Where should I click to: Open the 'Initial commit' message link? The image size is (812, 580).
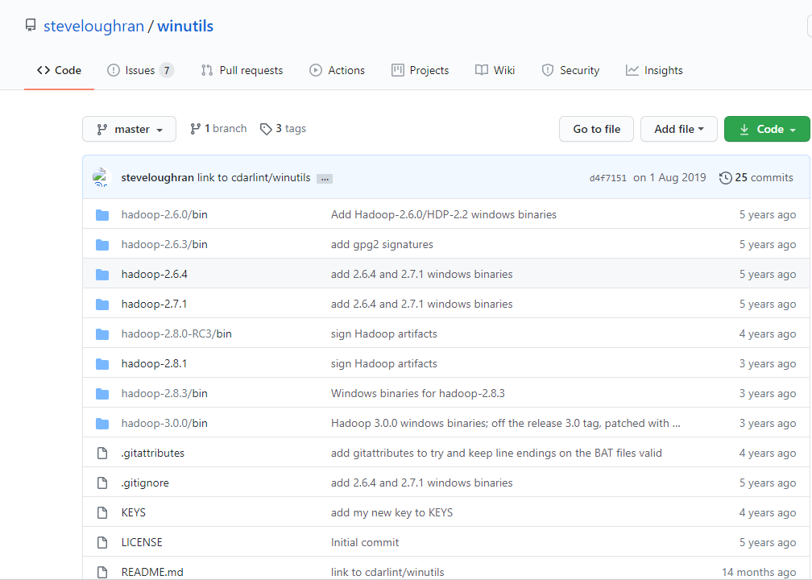point(365,542)
